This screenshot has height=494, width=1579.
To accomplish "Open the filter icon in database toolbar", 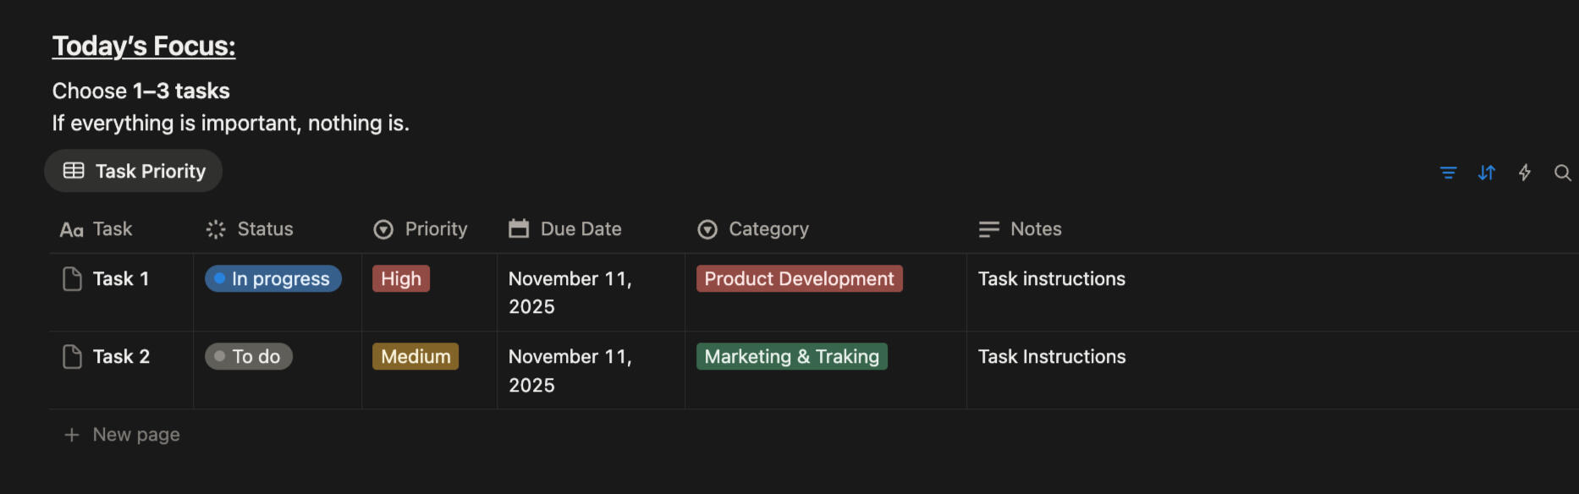I will 1448,173.
